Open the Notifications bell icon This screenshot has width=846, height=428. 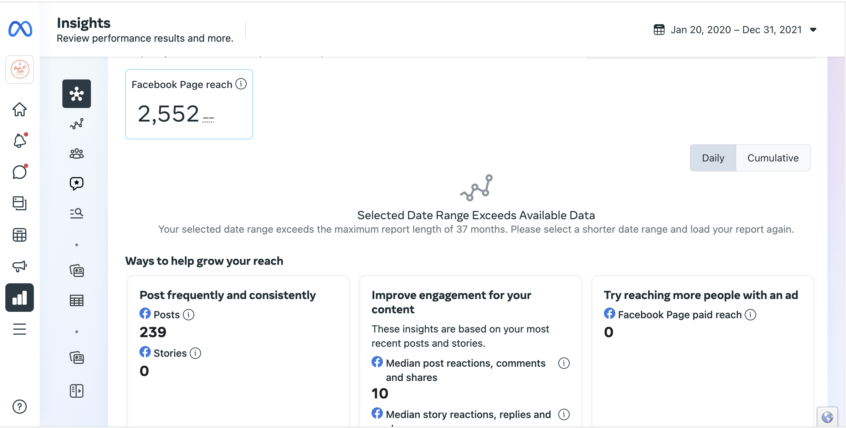20,141
